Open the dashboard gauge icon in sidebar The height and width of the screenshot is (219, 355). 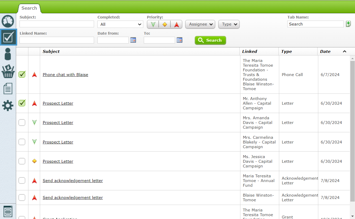(8, 21)
